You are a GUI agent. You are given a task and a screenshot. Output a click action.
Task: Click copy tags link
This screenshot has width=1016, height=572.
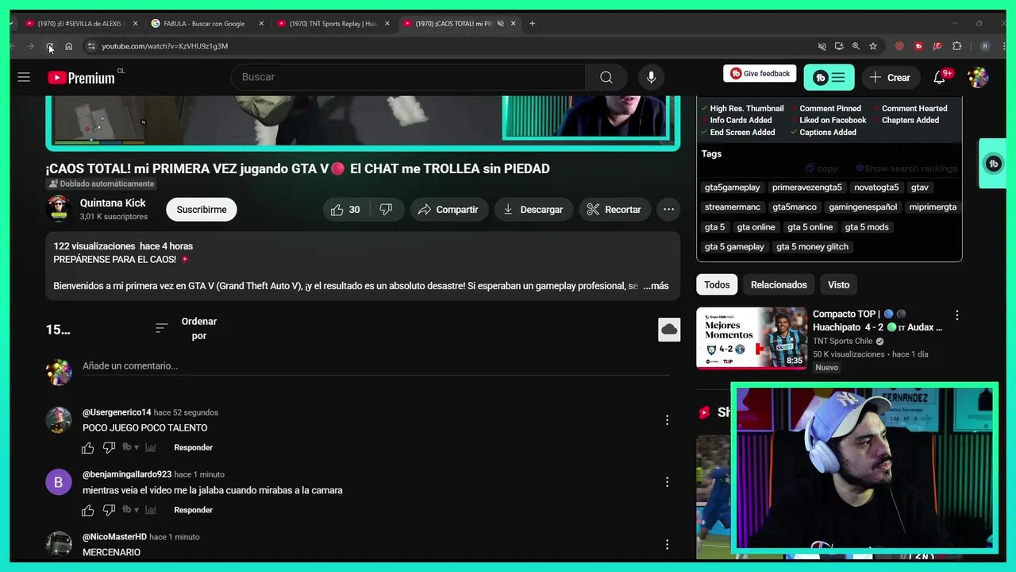tap(822, 168)
